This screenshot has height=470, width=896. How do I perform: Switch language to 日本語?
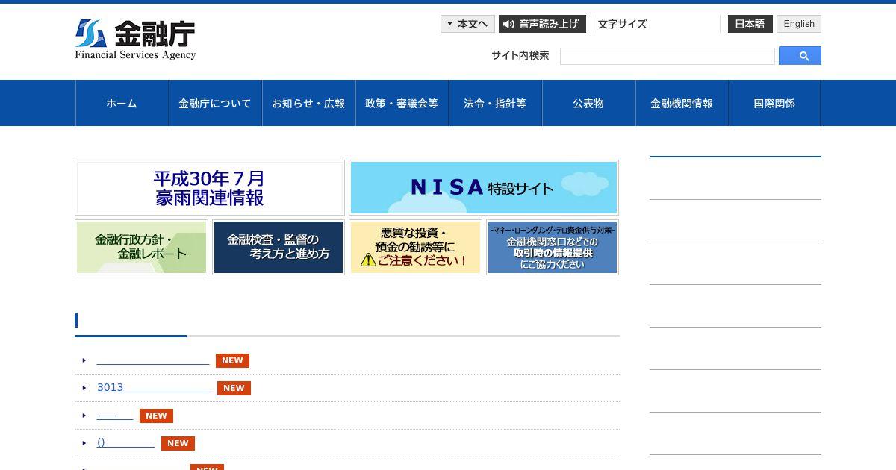point(750,24)
